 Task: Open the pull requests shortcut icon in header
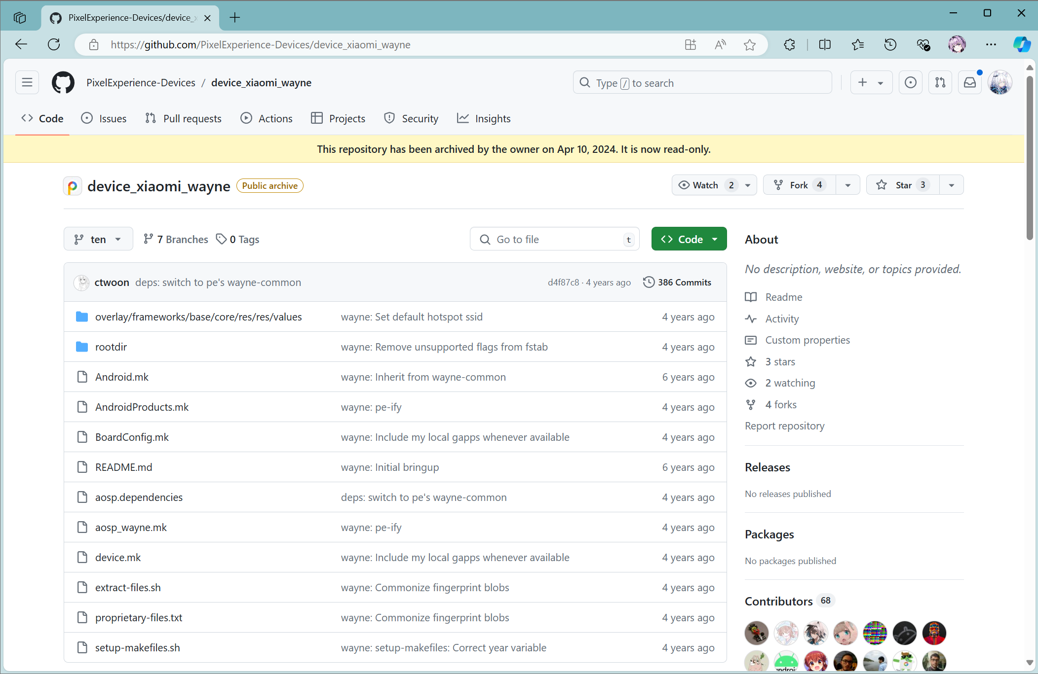pos(940,82)
